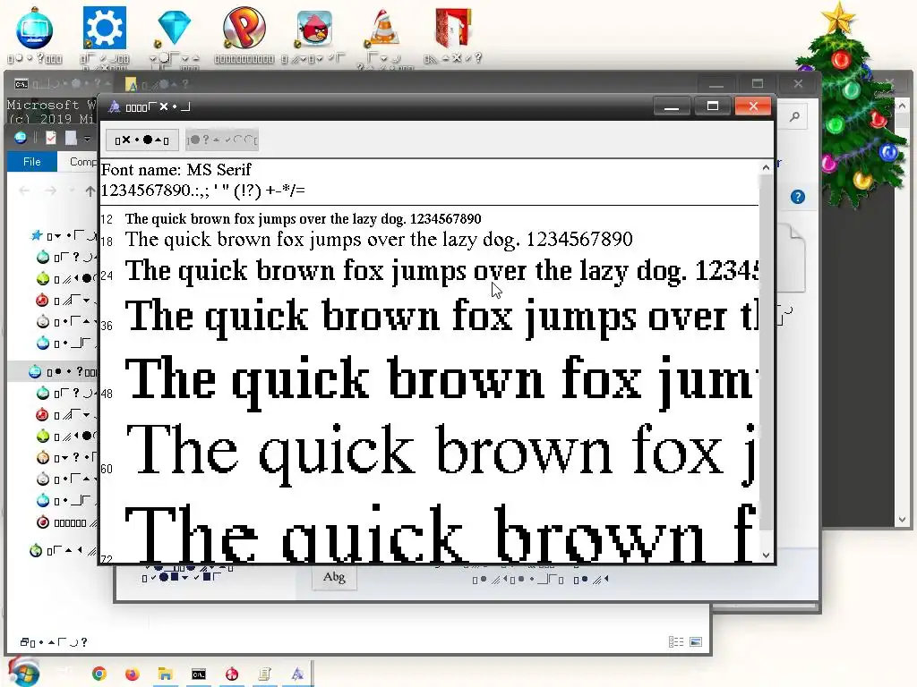The width and height of the screenshot is (917, 687).
Task: Select the 'Font name: MS Serif' text line
Action: [x=176, y=170]
